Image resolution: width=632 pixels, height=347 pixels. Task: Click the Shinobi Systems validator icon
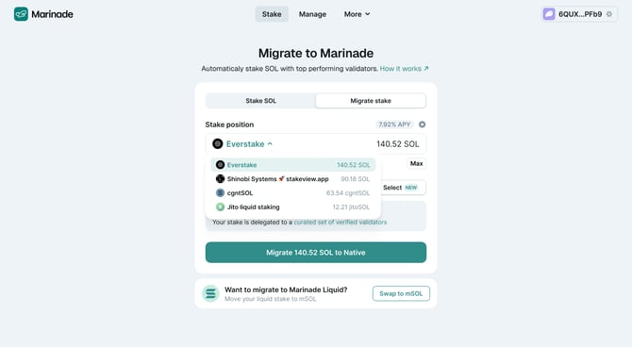pyautogui.click(x=220, y=179)
